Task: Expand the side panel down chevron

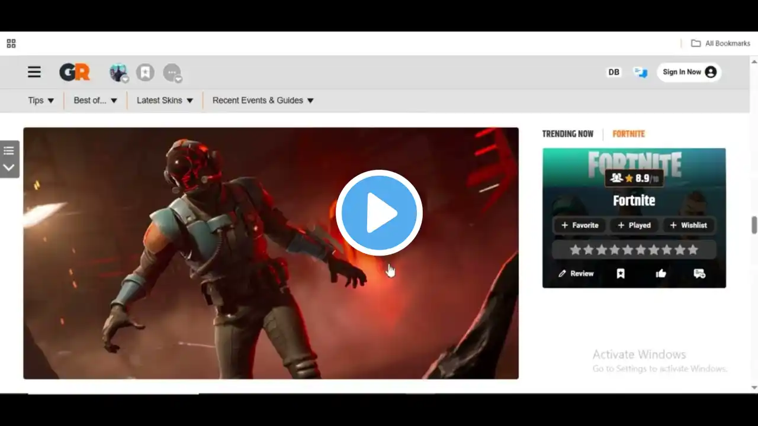Action: point(9,167)
